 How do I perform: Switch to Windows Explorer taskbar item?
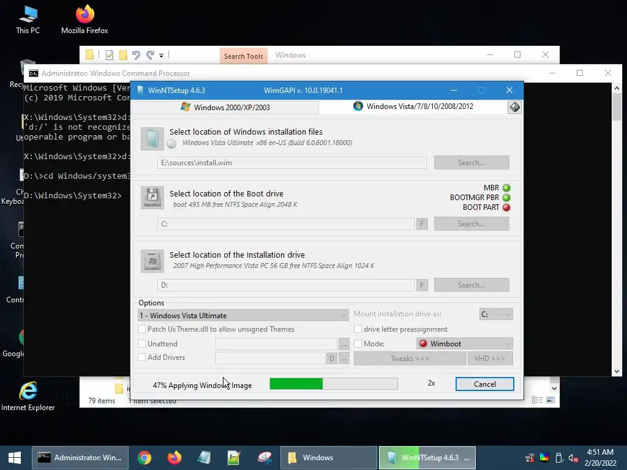(x=328, y=458)
